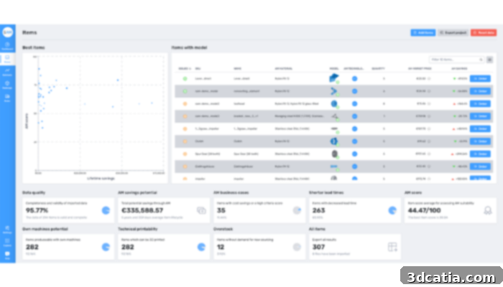Screen dimensions: 503x287
Task: Click the table export icon in the All items card
Action: (x=392, y=247)
